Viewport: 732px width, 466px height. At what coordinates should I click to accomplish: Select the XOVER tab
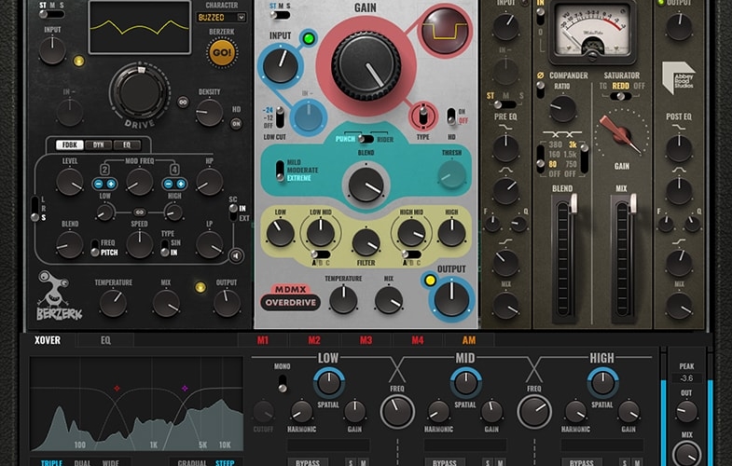click(48, 340)
